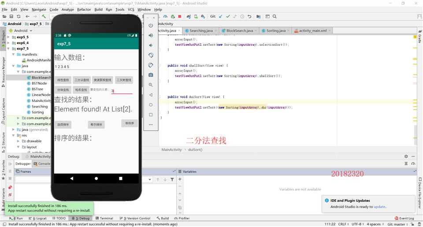Tap the 二分法查找 button in the emulator
This screenshot has height=227, width=423.
pos(82,80)
